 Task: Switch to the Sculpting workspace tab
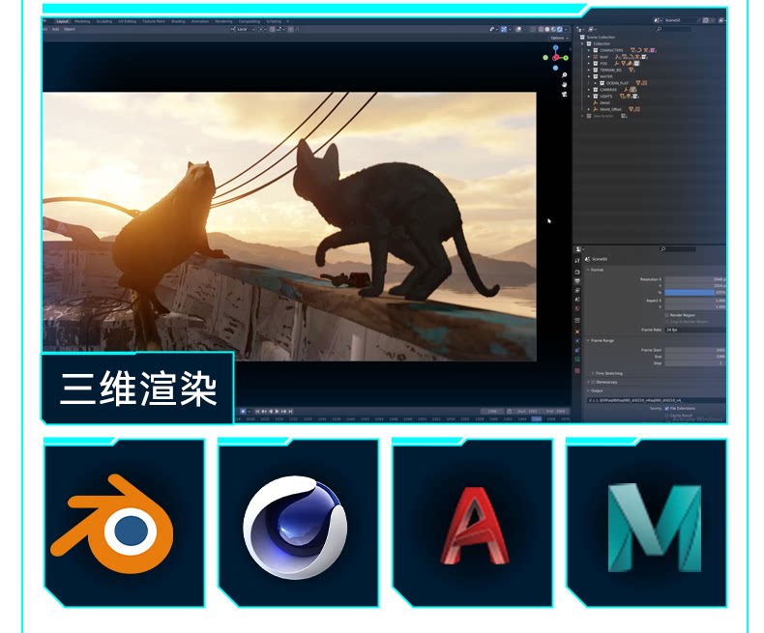tap(104, 21)
